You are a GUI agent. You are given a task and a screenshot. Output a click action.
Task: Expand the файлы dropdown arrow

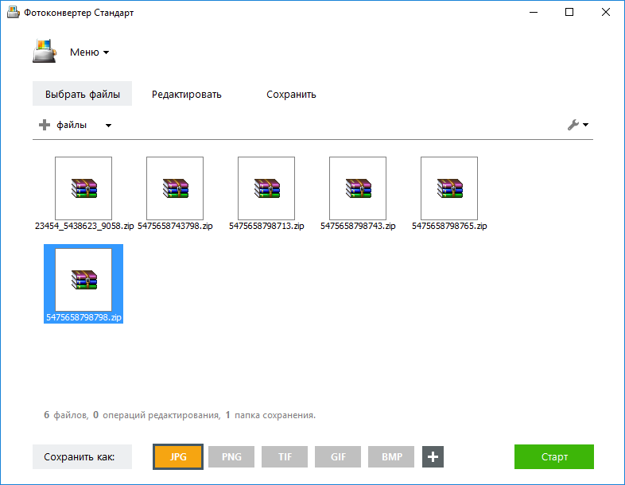(108, 126)
